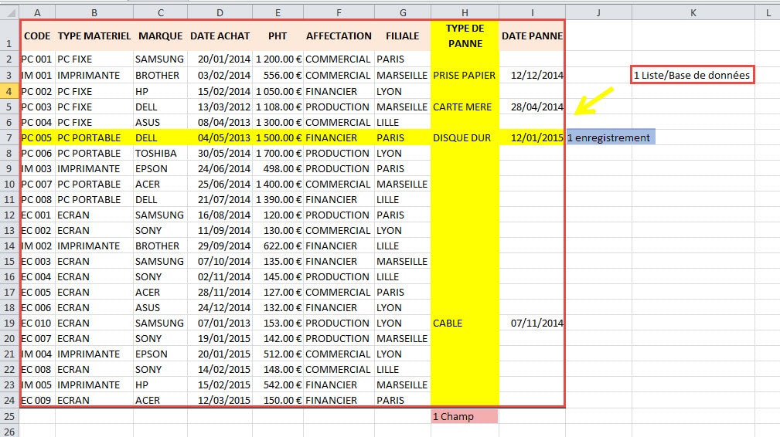Click cell CABLE in row 19

(x=465, y=323)
